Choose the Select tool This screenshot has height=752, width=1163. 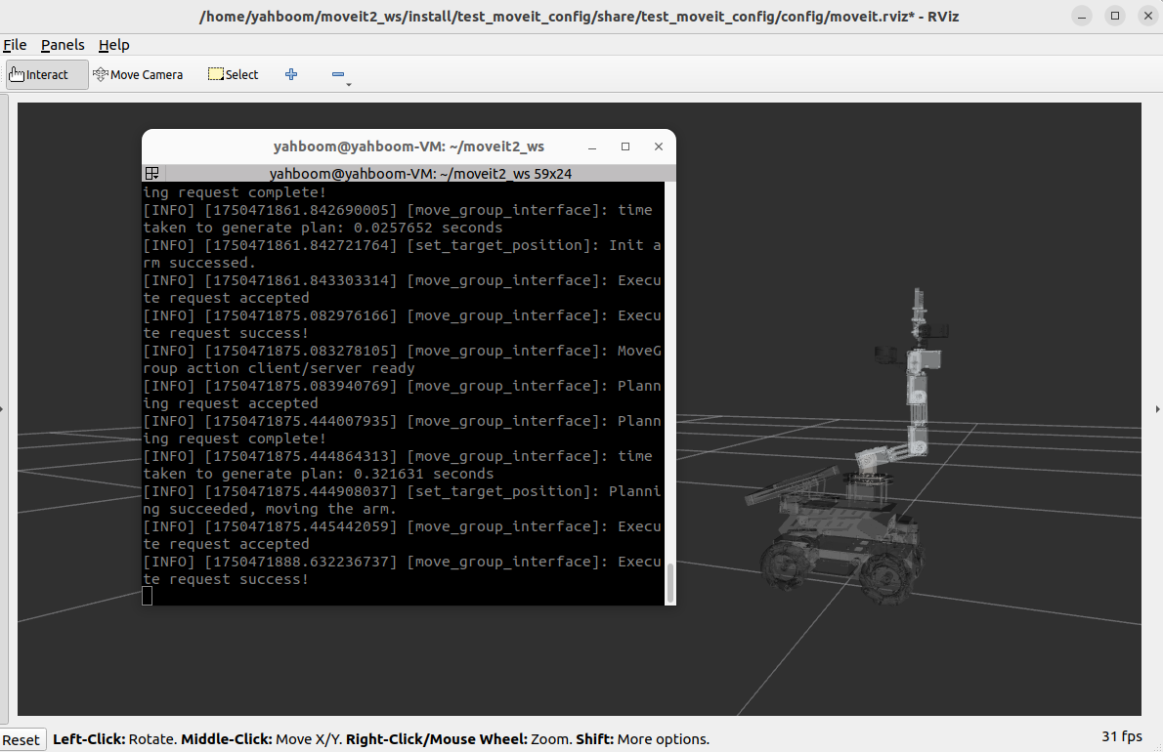click(233, 75)
